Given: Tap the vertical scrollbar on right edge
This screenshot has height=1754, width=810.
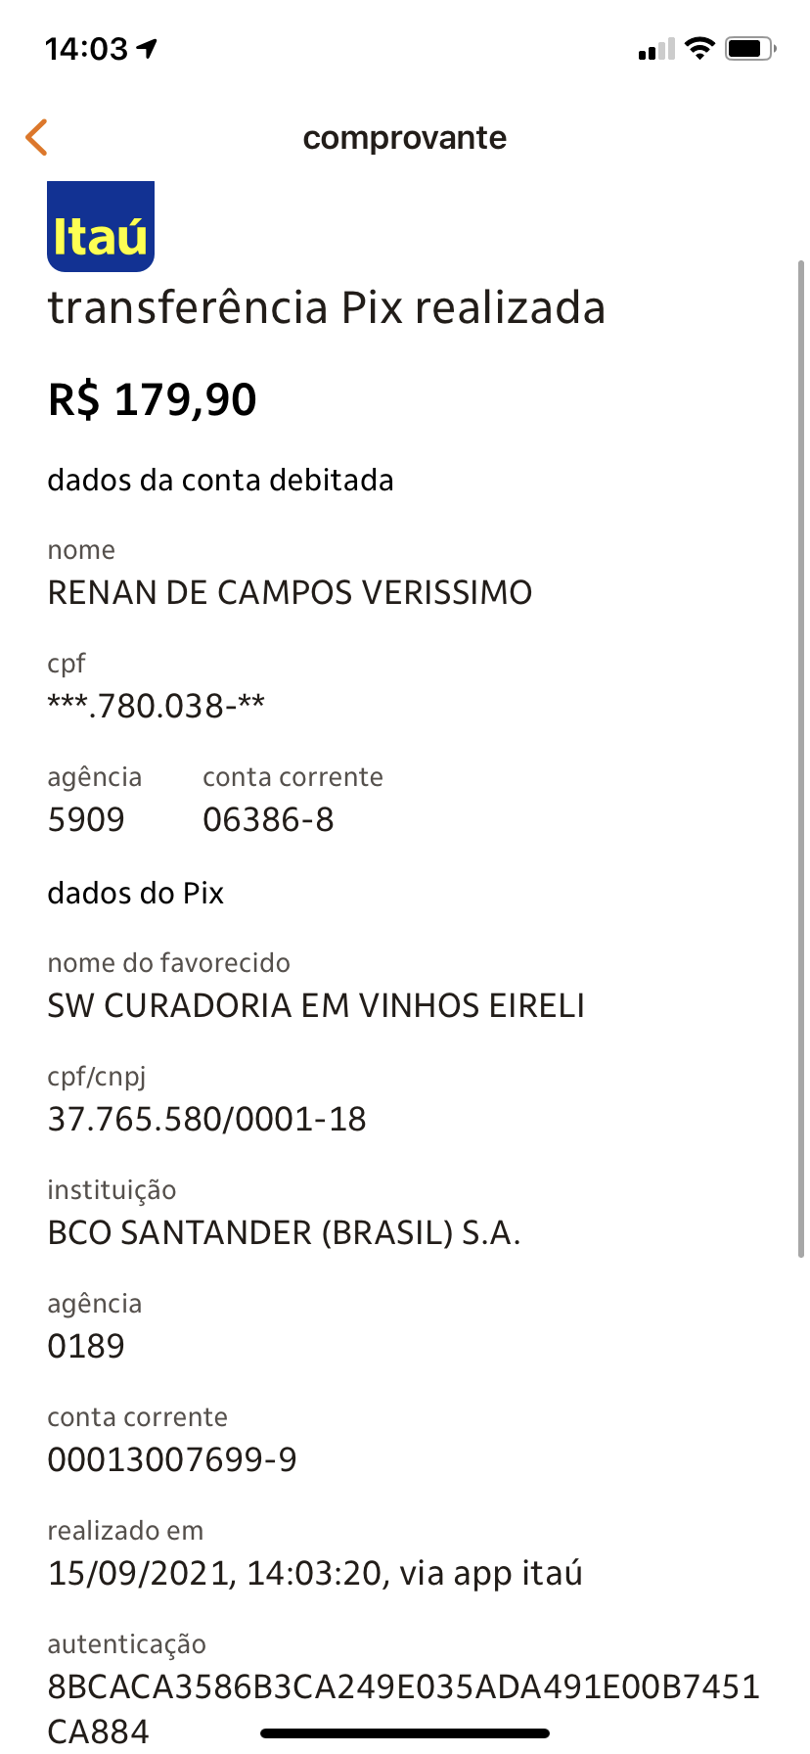Looking at the screenshot, I should coord(801,759).
